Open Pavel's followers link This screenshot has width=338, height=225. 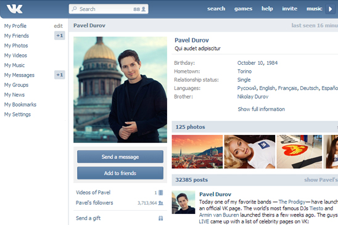(94, 203)
